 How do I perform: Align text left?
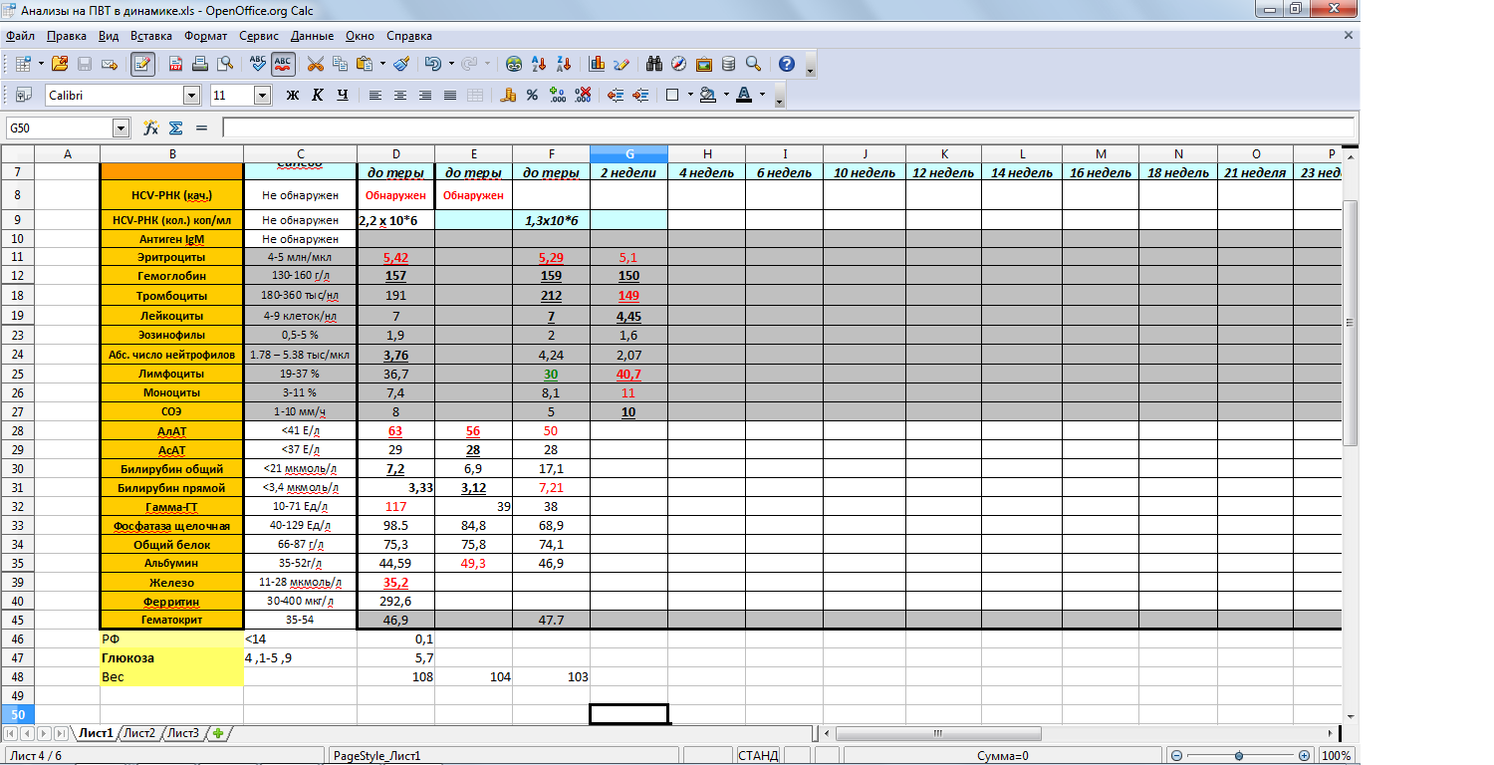tap(375, 95)
